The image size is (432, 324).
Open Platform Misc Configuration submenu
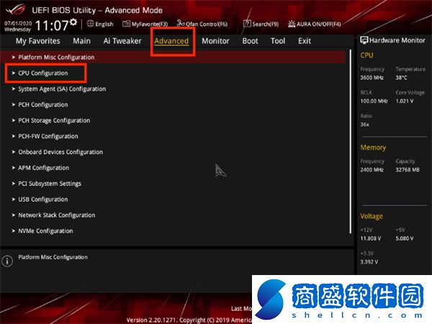173,57
